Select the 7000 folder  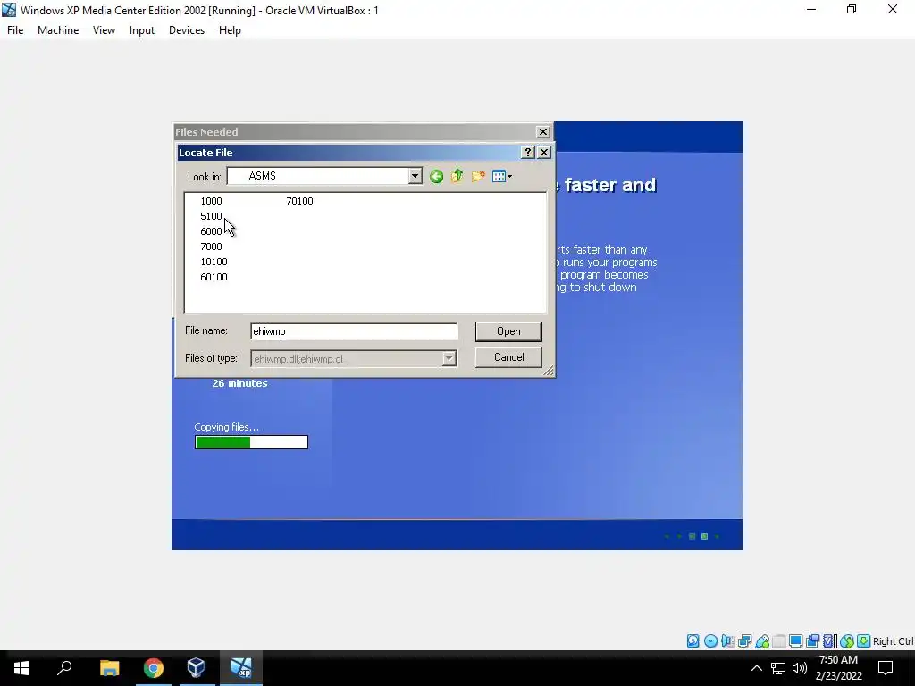point(211,247)
